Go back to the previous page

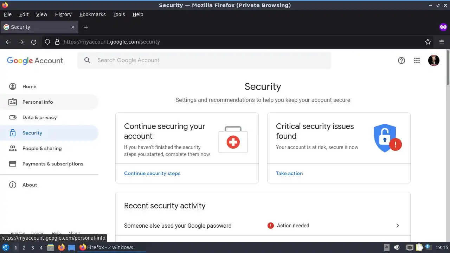(x=8, y=42)
